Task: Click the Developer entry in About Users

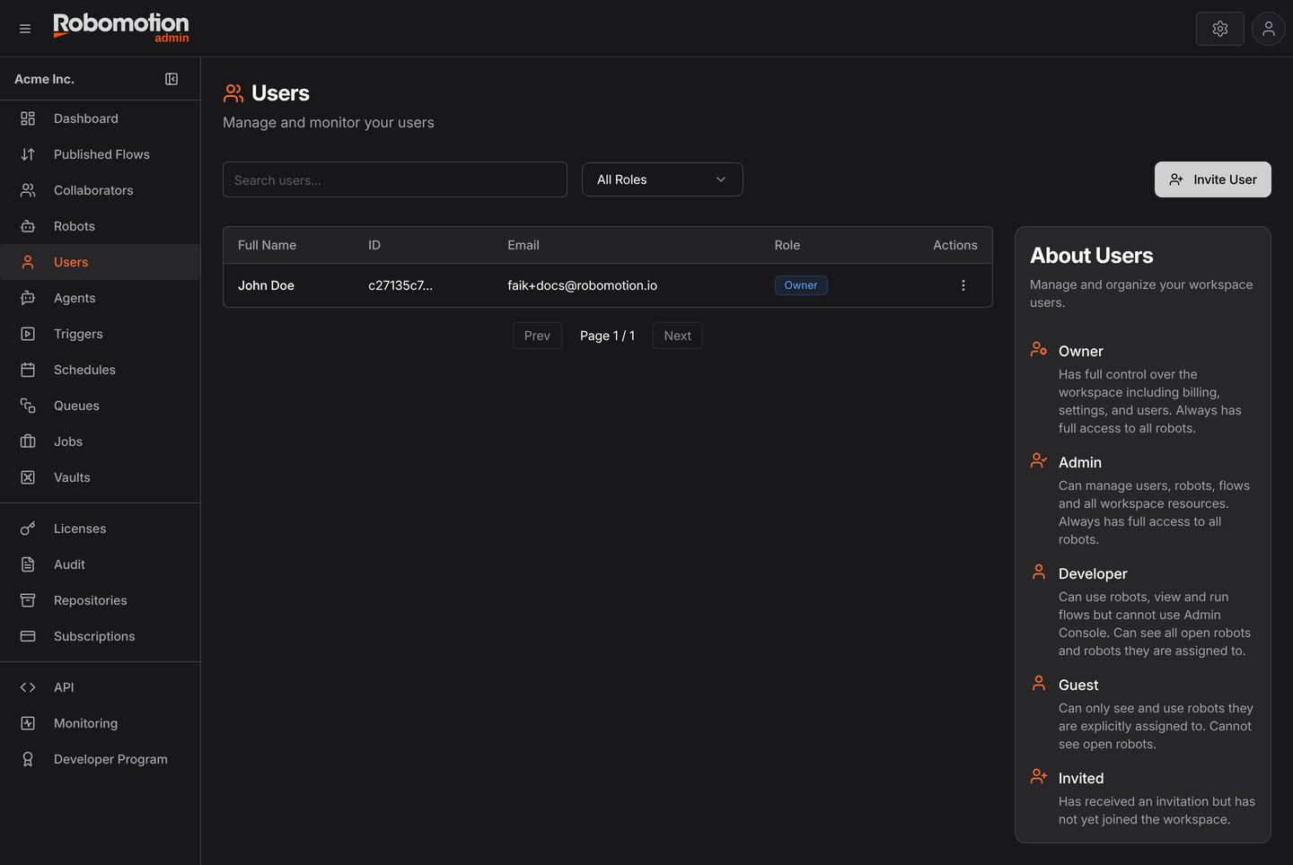Action: point(1093,573)
